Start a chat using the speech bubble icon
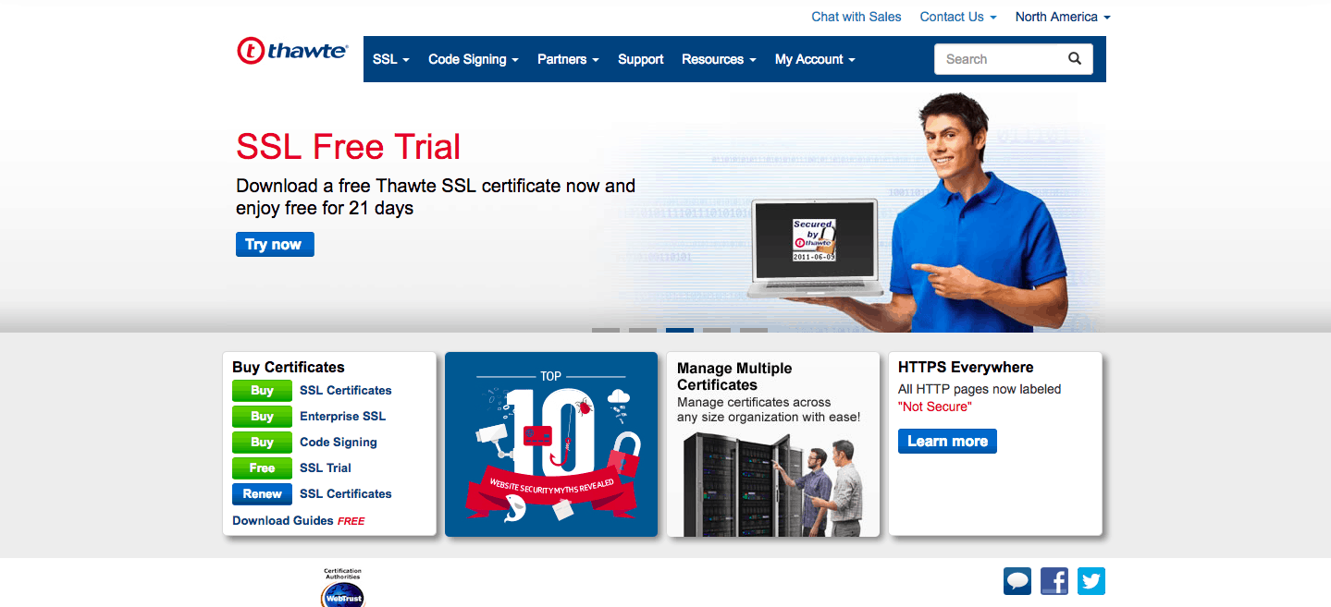Image resolution: width=1331 pixels, height=607 pixels. pyautogui.click(x=1017, y=580)
